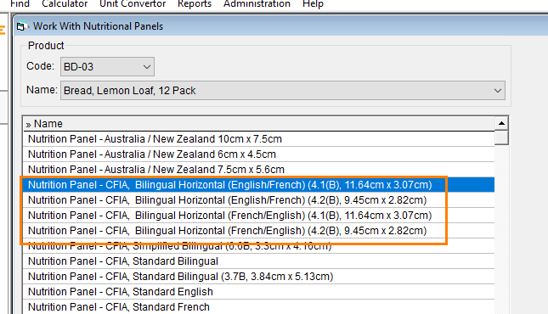Open the Help menu
Viewport: 548px width, 314px height.
314,4
